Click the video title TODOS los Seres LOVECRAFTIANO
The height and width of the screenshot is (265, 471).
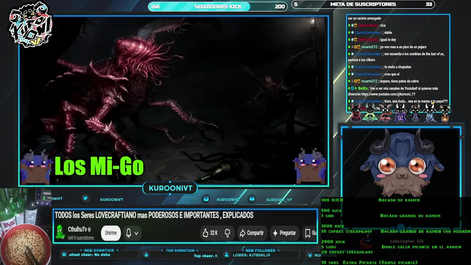[154, 215]
